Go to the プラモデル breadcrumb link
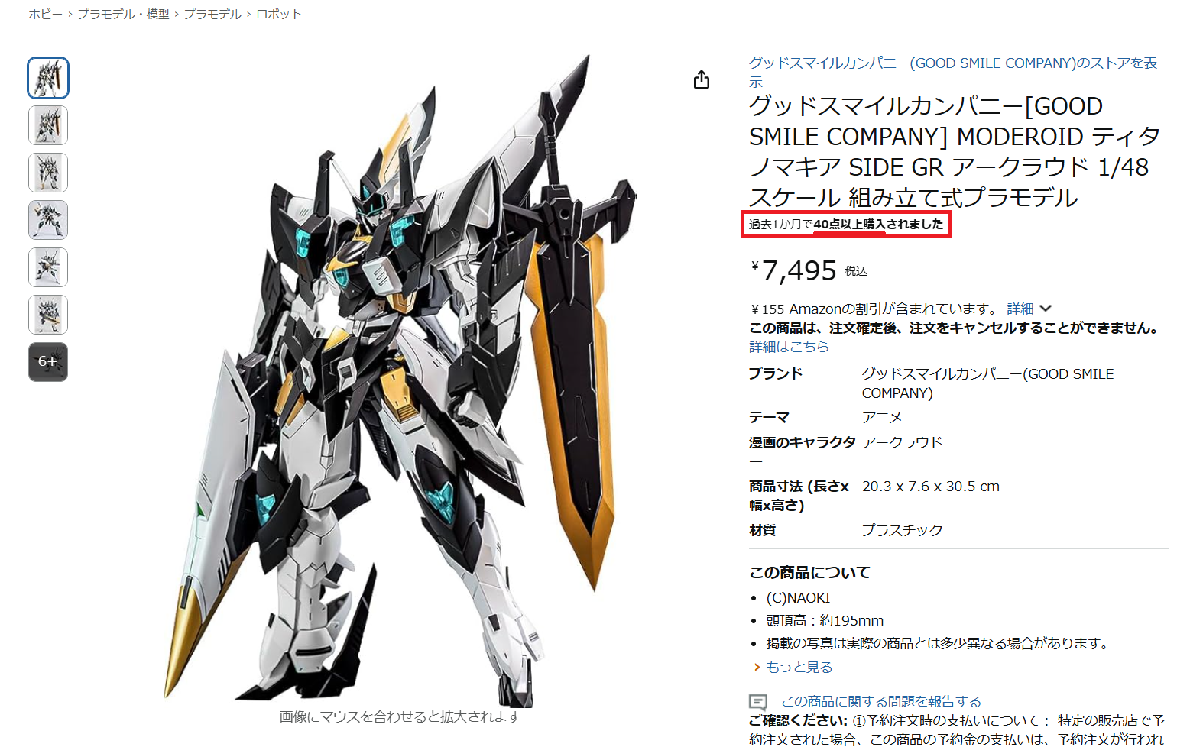The height and width of the screenshot is (747, 1190). pyautogui.click(x=212, y=14)
